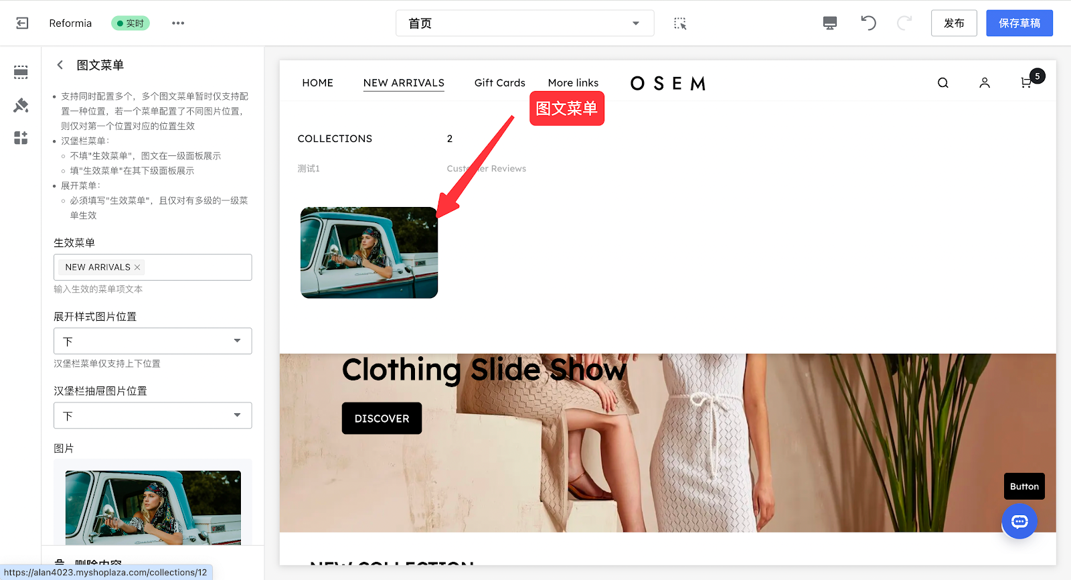Go back from the 图文菜单 panel
Image resolution: width=1071 pixels, height=580 pixels.
[x=60, y=65]
